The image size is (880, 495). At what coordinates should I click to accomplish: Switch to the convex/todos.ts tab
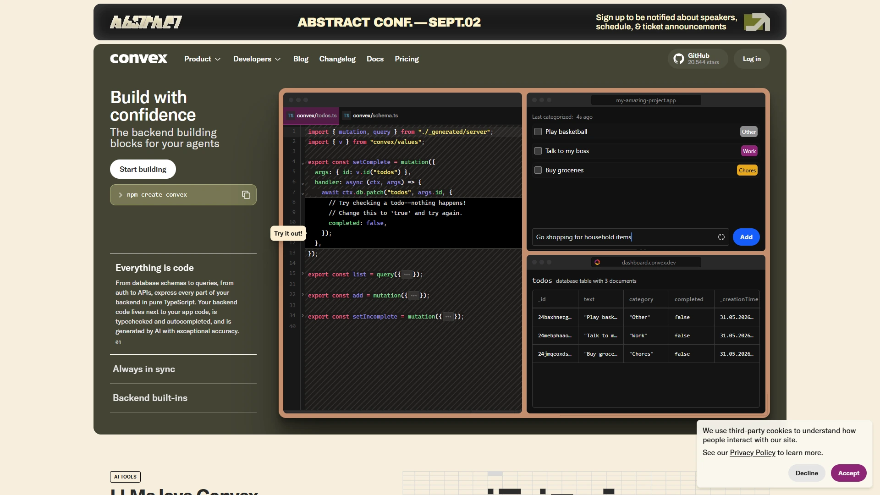[312, 115]
